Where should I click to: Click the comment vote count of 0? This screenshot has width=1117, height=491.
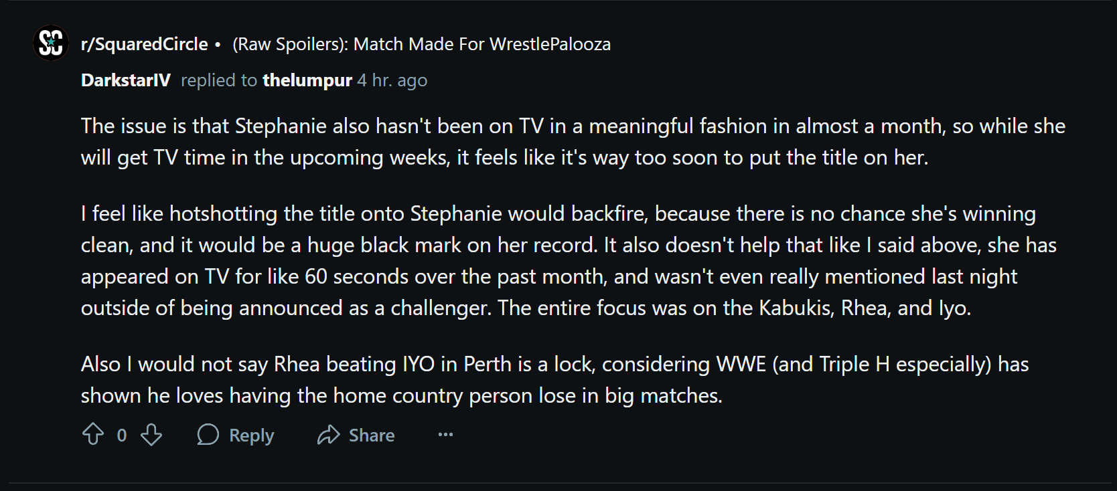122,435
